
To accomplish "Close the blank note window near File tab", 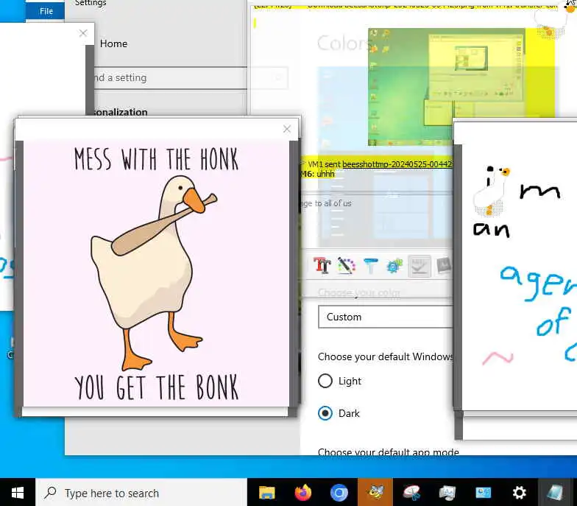I will [82, 33].
